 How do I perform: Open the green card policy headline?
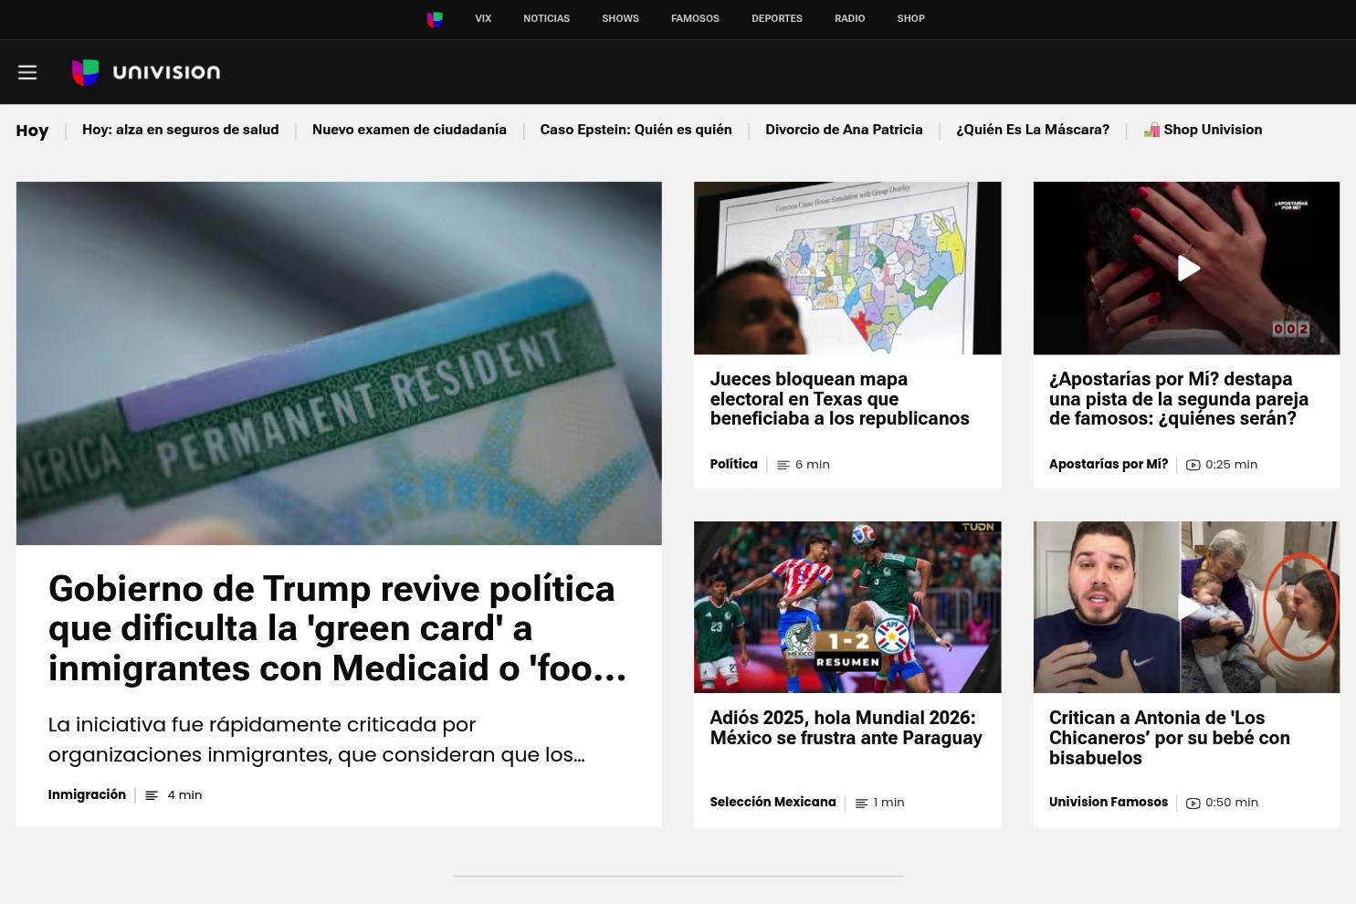337,628
